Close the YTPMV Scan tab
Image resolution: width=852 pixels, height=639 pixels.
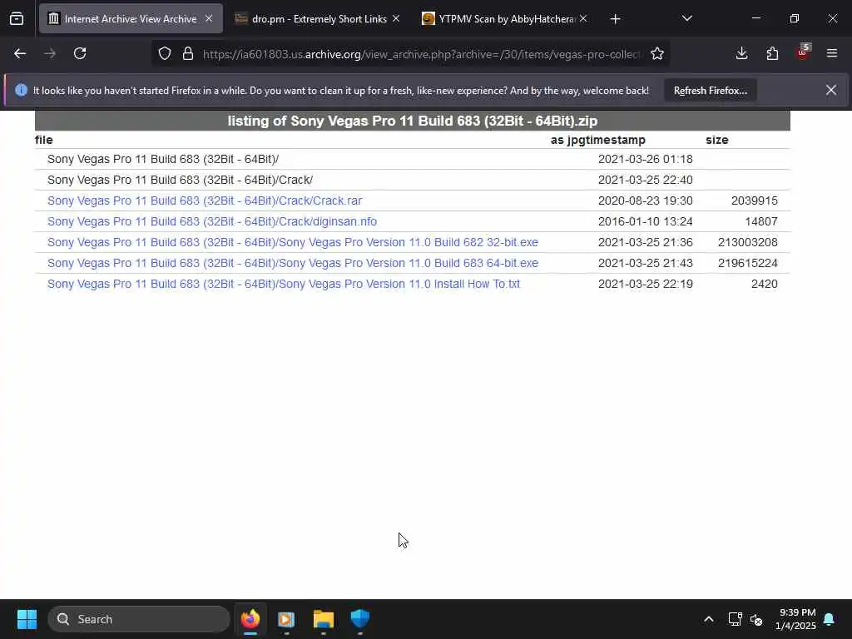click(583, 18)
